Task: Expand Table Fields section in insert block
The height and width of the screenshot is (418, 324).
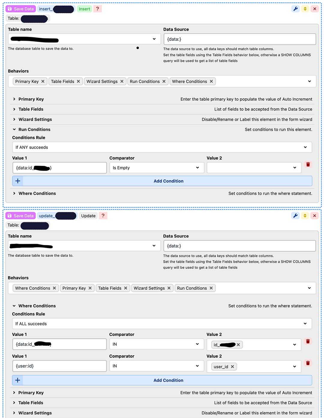Action: coord(162,109)
